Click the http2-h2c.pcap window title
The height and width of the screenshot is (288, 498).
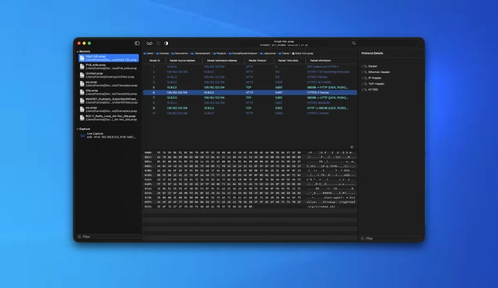coord(284,42)
